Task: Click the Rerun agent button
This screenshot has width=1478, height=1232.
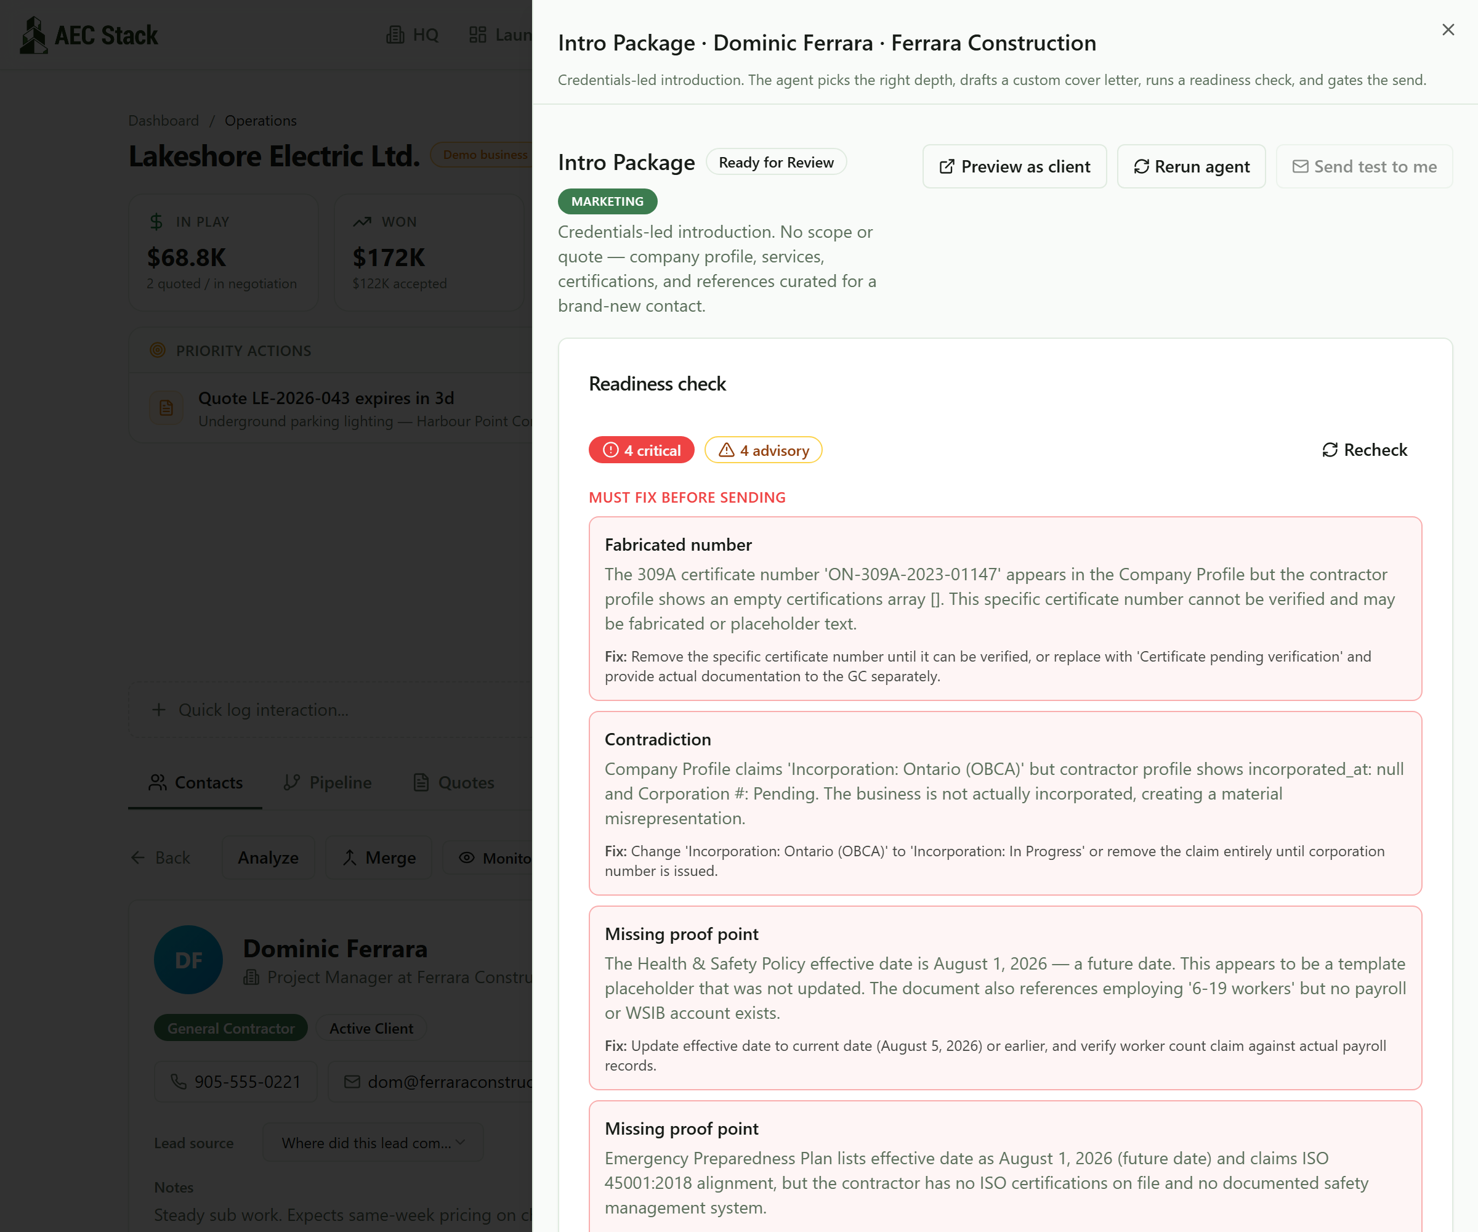Action: tap(1191, 166)
